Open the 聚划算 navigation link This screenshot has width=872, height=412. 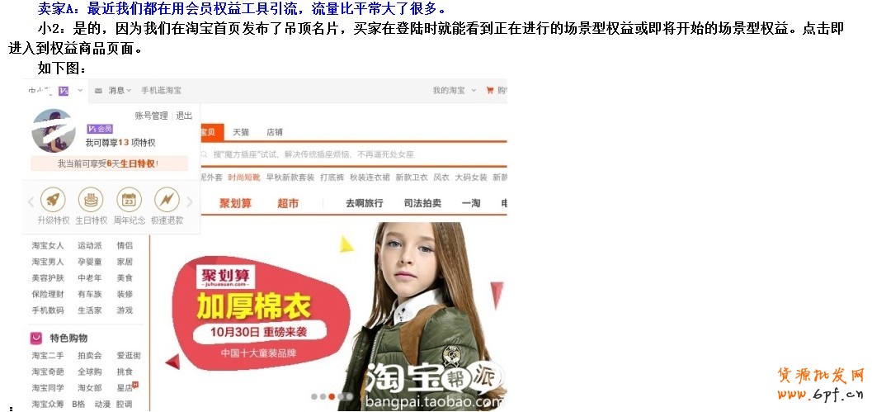coord(235,203)
